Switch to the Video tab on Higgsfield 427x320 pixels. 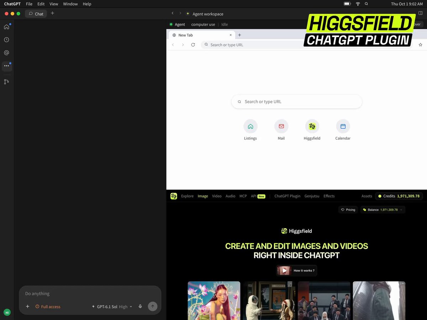[217, 196]
